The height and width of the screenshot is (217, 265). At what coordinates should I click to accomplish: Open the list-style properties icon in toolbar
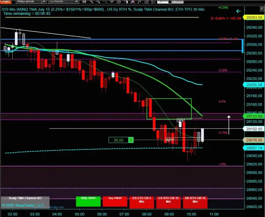click(153, 2)
